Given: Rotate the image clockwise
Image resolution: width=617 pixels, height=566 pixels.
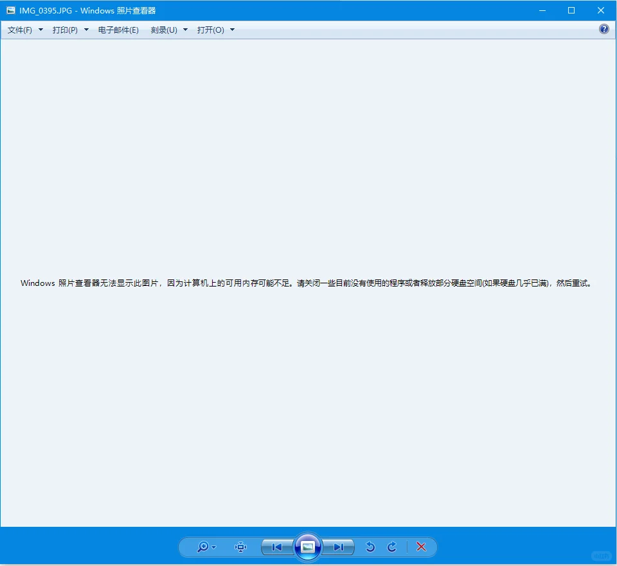Looking at the screenshot, I should tap(392, 547).
